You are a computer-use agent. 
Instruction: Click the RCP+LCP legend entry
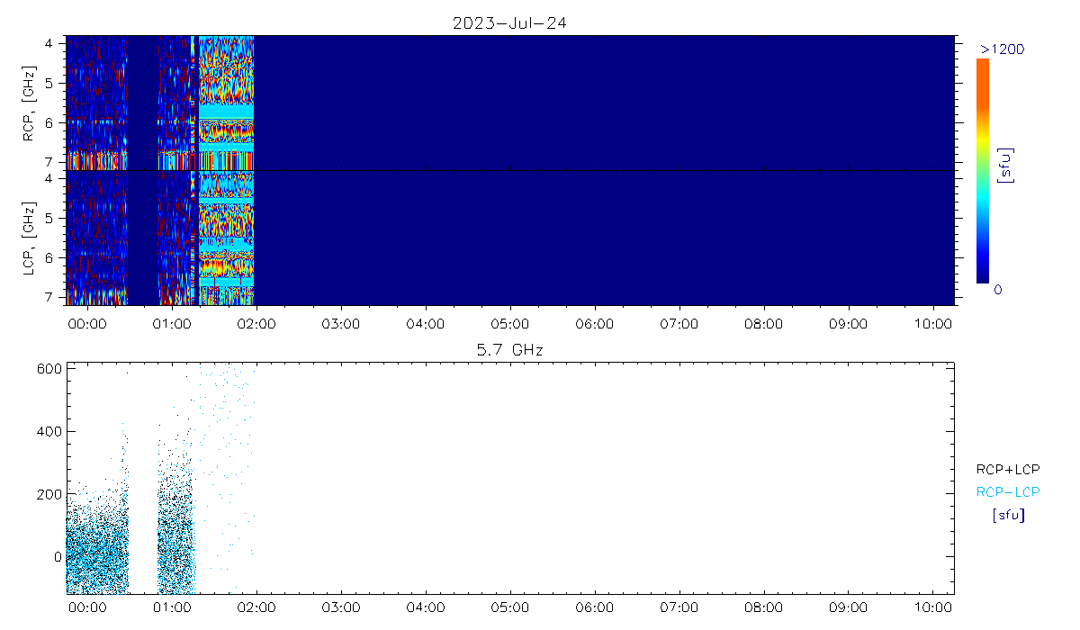click(x=1007, y=469)
